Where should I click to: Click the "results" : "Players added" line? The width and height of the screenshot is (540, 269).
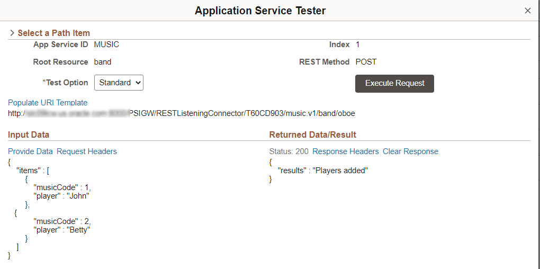point(323,170)
